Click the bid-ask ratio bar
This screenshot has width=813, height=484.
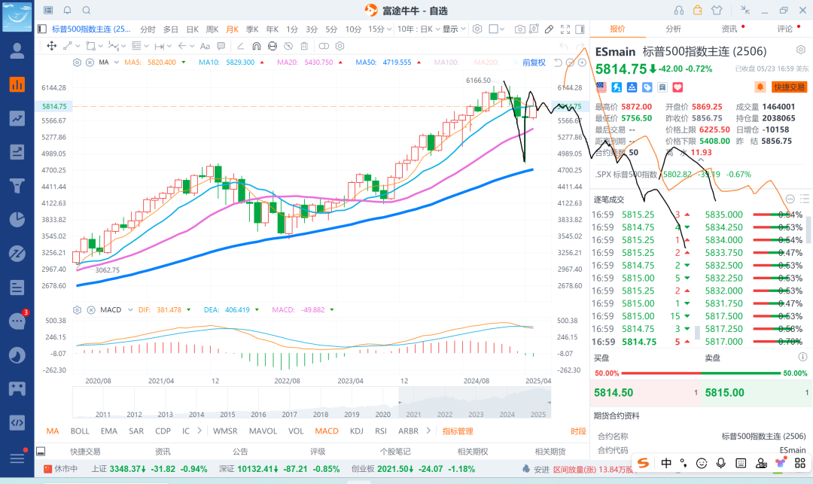(x=701, y=373)
